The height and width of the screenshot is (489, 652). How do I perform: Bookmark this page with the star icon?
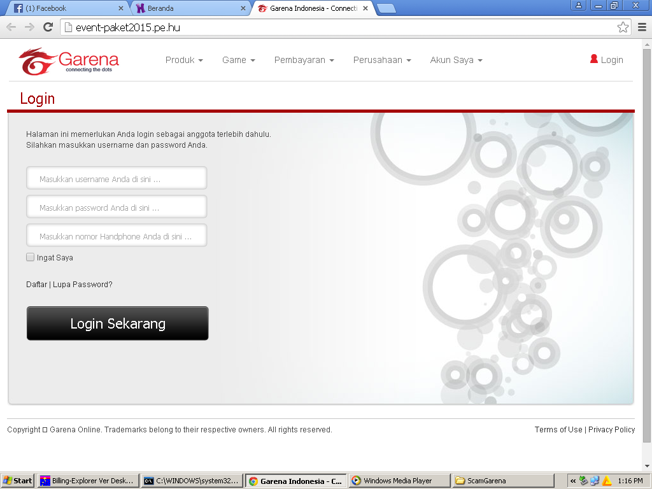(x=623, y=27)
